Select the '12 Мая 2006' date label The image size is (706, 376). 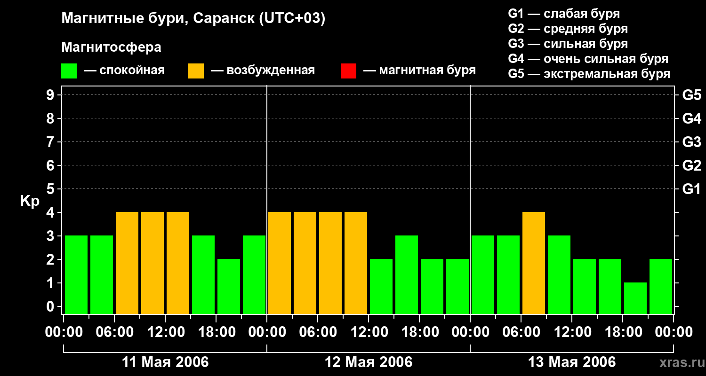[369, 362]
